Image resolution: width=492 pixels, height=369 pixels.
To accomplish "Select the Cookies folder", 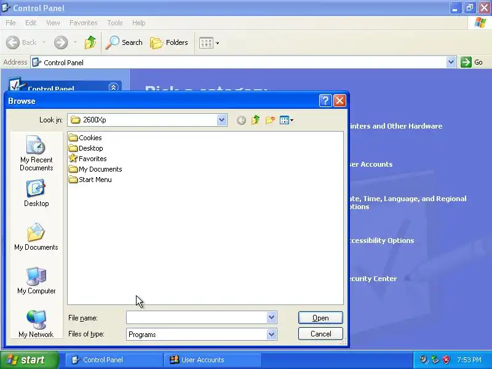I will pyautogui.click(x=85, y=138).
